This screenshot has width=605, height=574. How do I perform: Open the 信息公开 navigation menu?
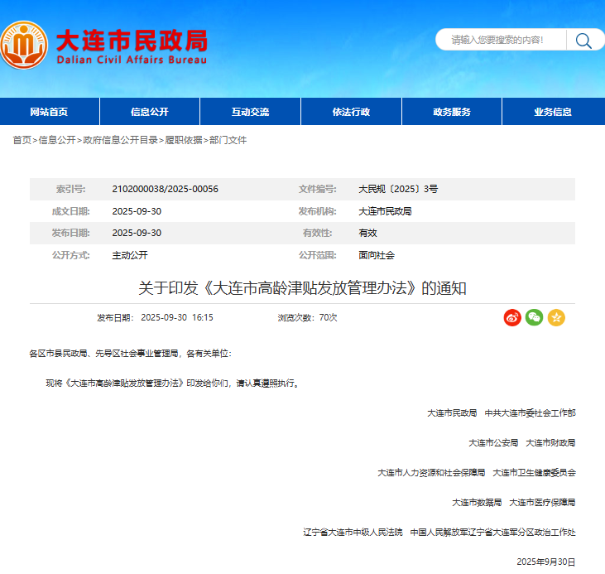150,112
